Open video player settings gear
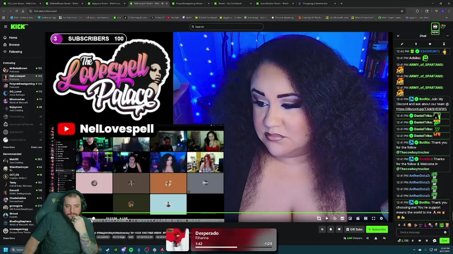The image size is (453, 254). click(381, 218)
